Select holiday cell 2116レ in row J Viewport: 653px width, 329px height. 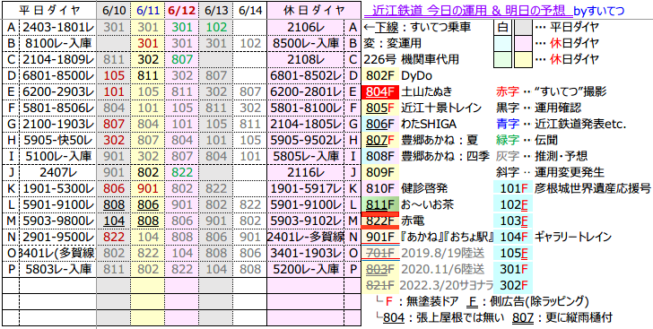(x=307, y=172)
